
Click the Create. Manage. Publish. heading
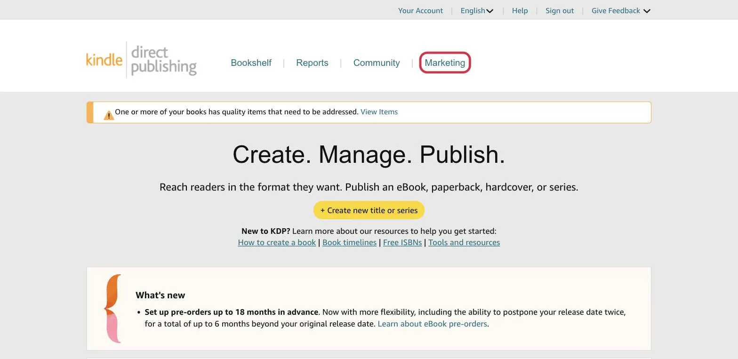tap(369, 154)
